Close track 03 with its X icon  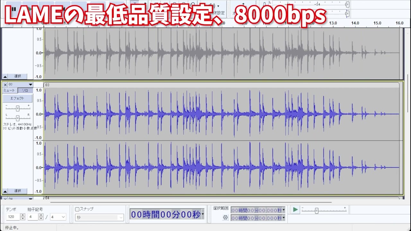(5, 85)
